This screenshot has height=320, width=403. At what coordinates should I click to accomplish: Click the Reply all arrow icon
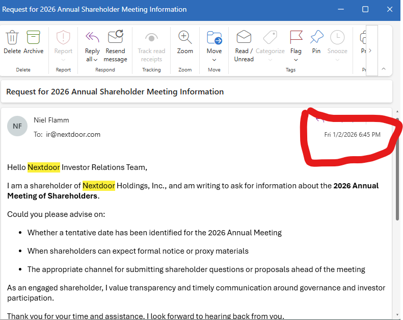tap(92, 37)
